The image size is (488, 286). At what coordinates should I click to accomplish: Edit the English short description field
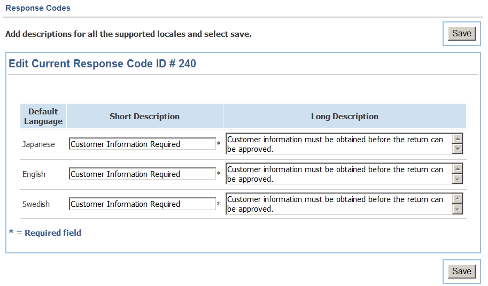coord(142,174)
